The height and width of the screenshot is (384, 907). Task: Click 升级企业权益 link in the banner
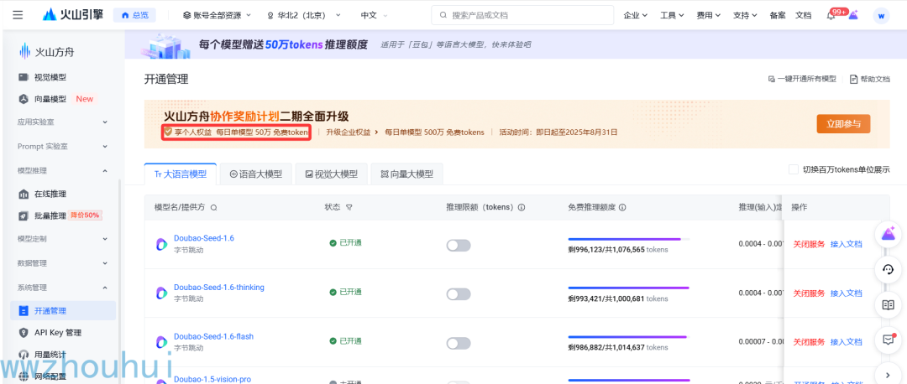[x=352, y=132]
